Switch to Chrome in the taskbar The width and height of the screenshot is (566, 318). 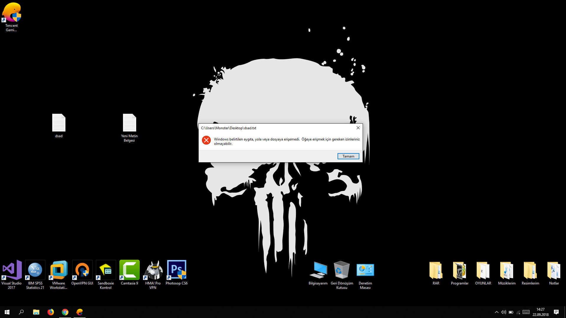pos(65,312)
